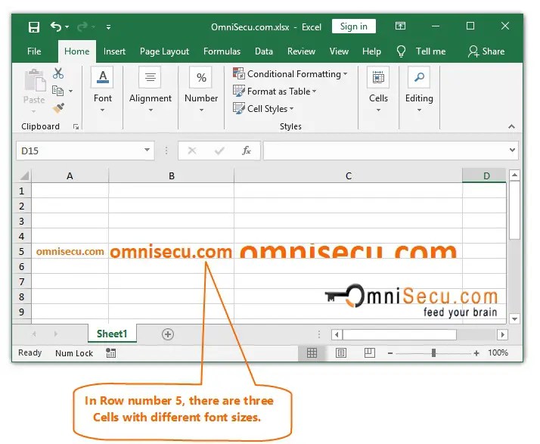This screenshot has height=444, width=540.
Task: Switch to Normal view
Action: click(312, 352)
